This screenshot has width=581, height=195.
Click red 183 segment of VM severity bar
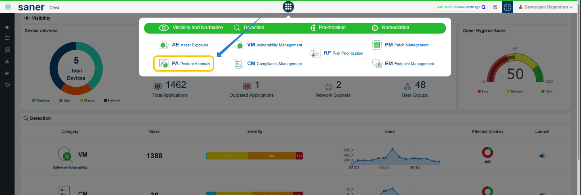(x=299, y=156)
